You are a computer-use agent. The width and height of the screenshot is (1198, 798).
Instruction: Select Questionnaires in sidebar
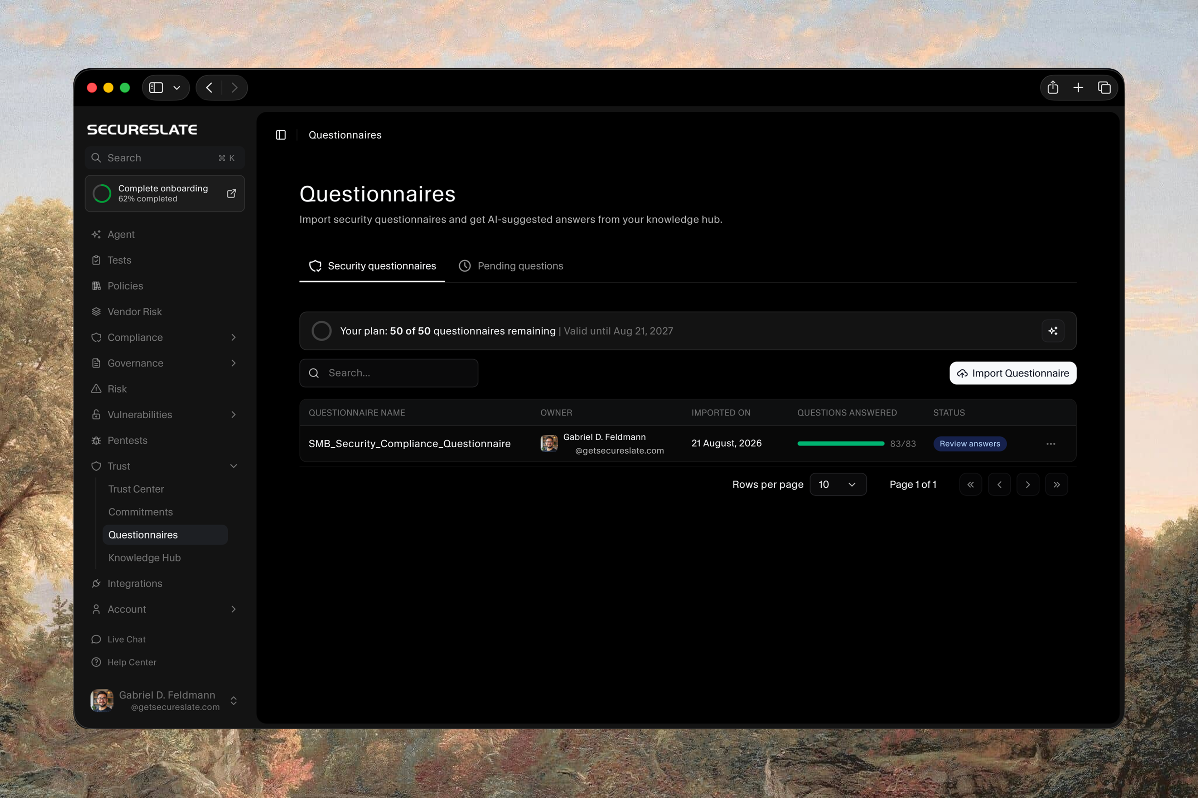click(165, 535)
